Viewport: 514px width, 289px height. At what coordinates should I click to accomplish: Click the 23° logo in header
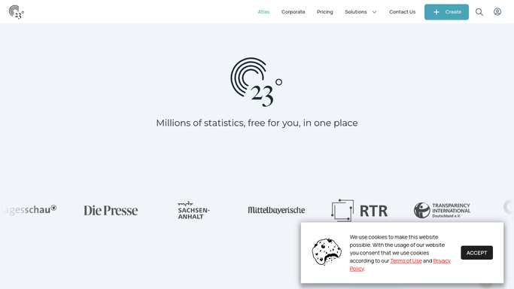click(17, 12)
